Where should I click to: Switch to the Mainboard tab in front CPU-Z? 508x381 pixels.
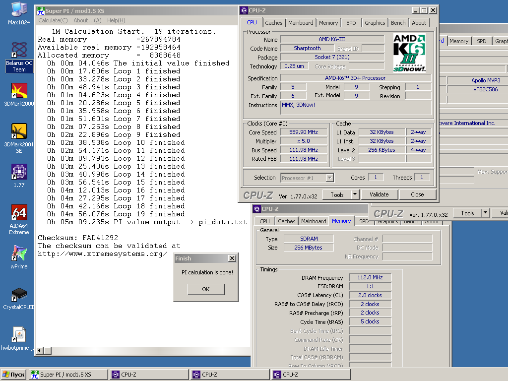(301, 23)
